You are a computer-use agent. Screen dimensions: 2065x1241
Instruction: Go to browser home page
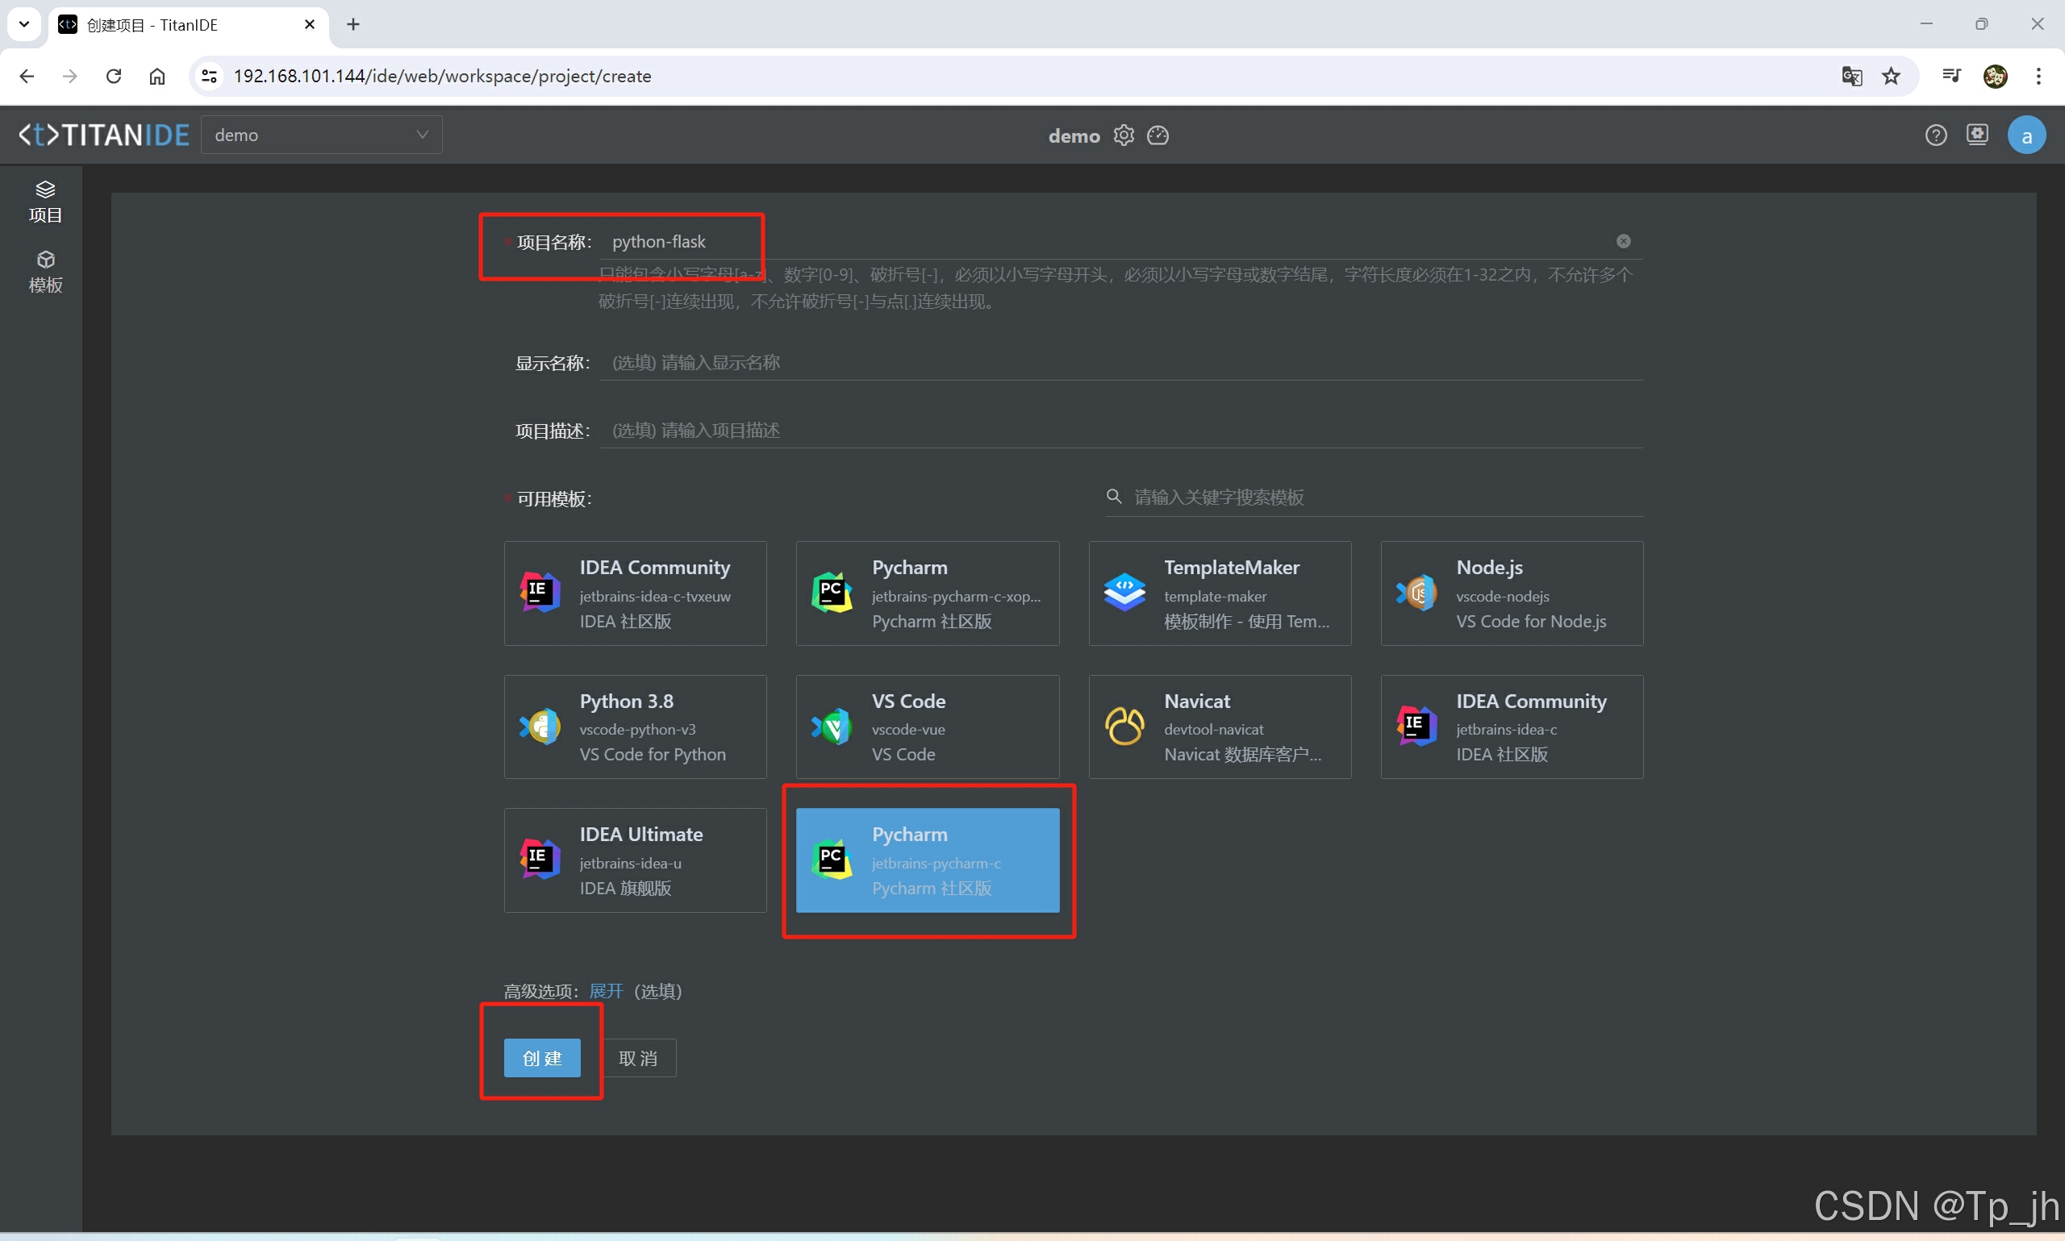157,76
